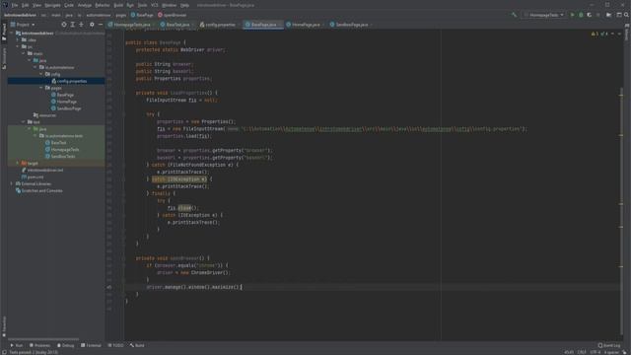Click the warnings indicator in editor corner
Viewport: 631px width, 355px height.
point(596,34)
